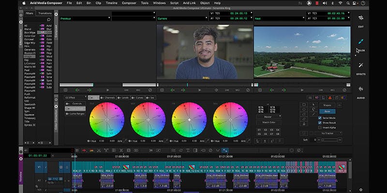The height and width of the screenshot is (193, 387).
Task: Click the title T tool in timeline toolbar
Action: coord(188,150)
